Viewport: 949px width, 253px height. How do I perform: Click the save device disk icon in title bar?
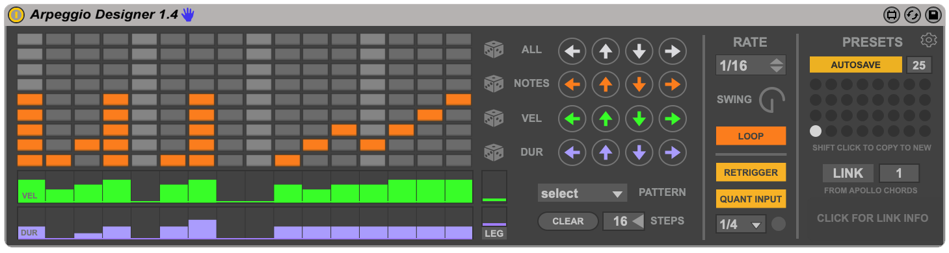click(x=933, y=15)
